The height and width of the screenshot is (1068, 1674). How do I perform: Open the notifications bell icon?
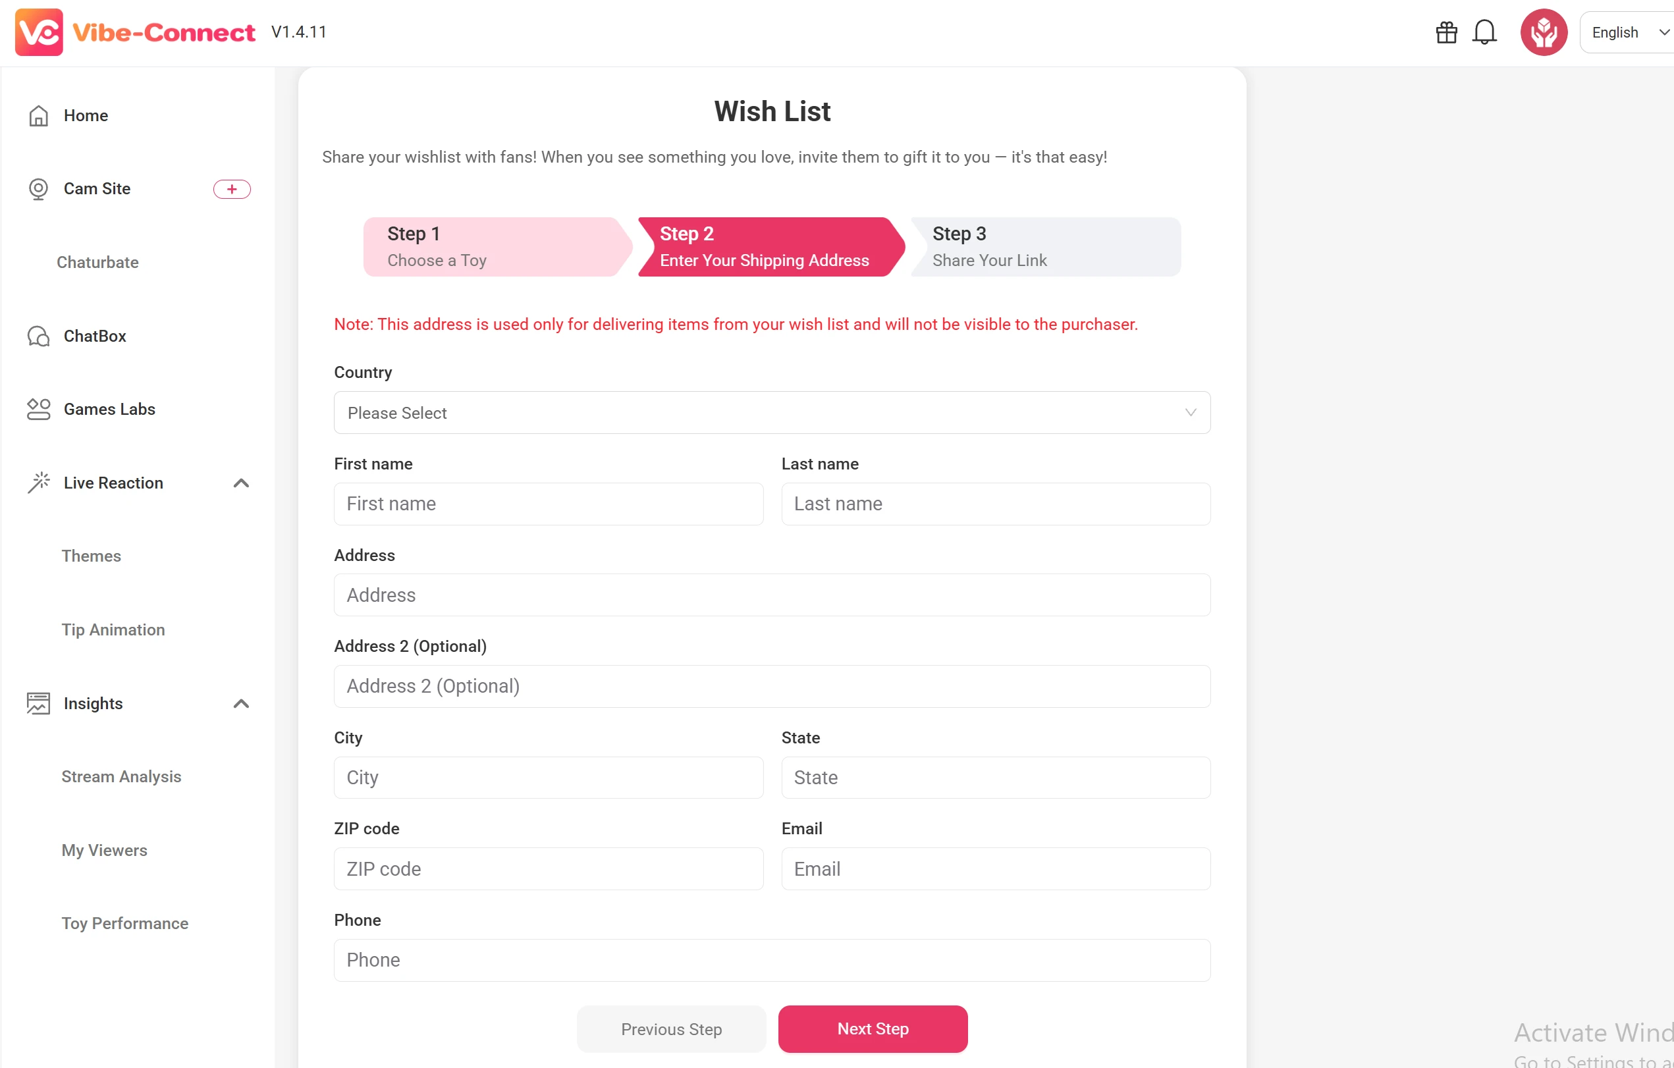(1484, 32)
